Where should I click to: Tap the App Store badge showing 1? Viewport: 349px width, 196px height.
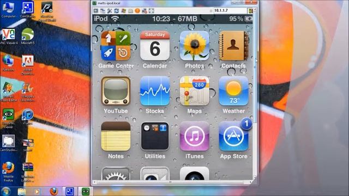246,124
